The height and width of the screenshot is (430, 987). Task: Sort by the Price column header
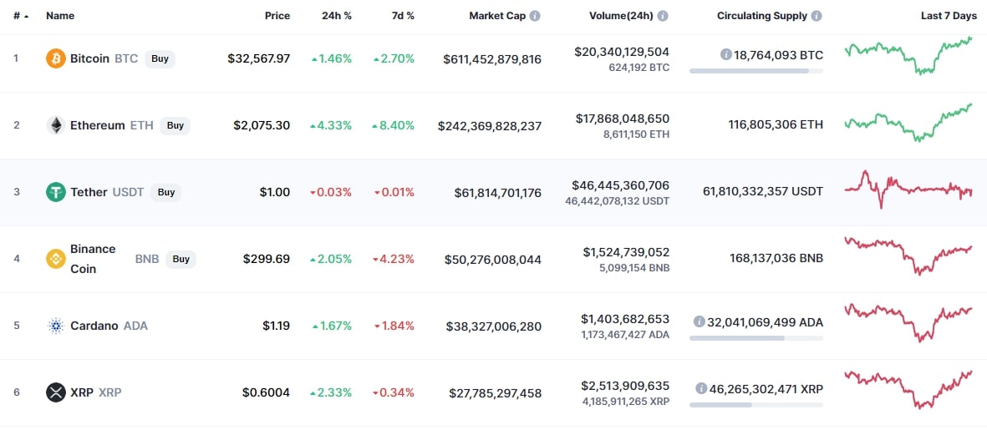point(277,16)
